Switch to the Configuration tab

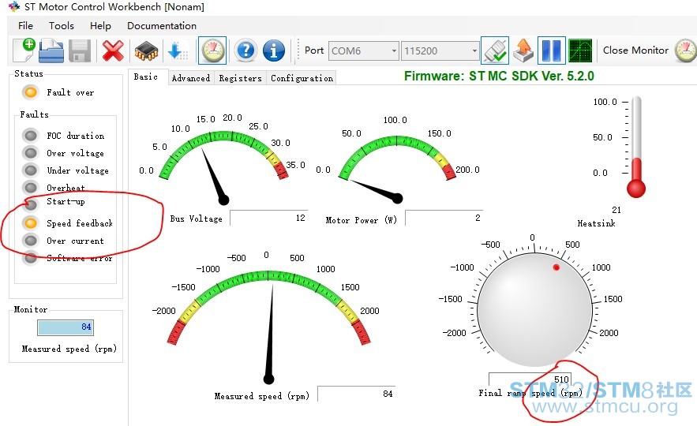coord(302,78)
